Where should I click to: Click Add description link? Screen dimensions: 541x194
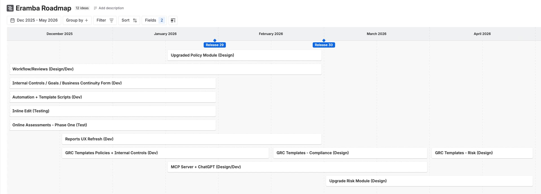[x=109, y=8]
